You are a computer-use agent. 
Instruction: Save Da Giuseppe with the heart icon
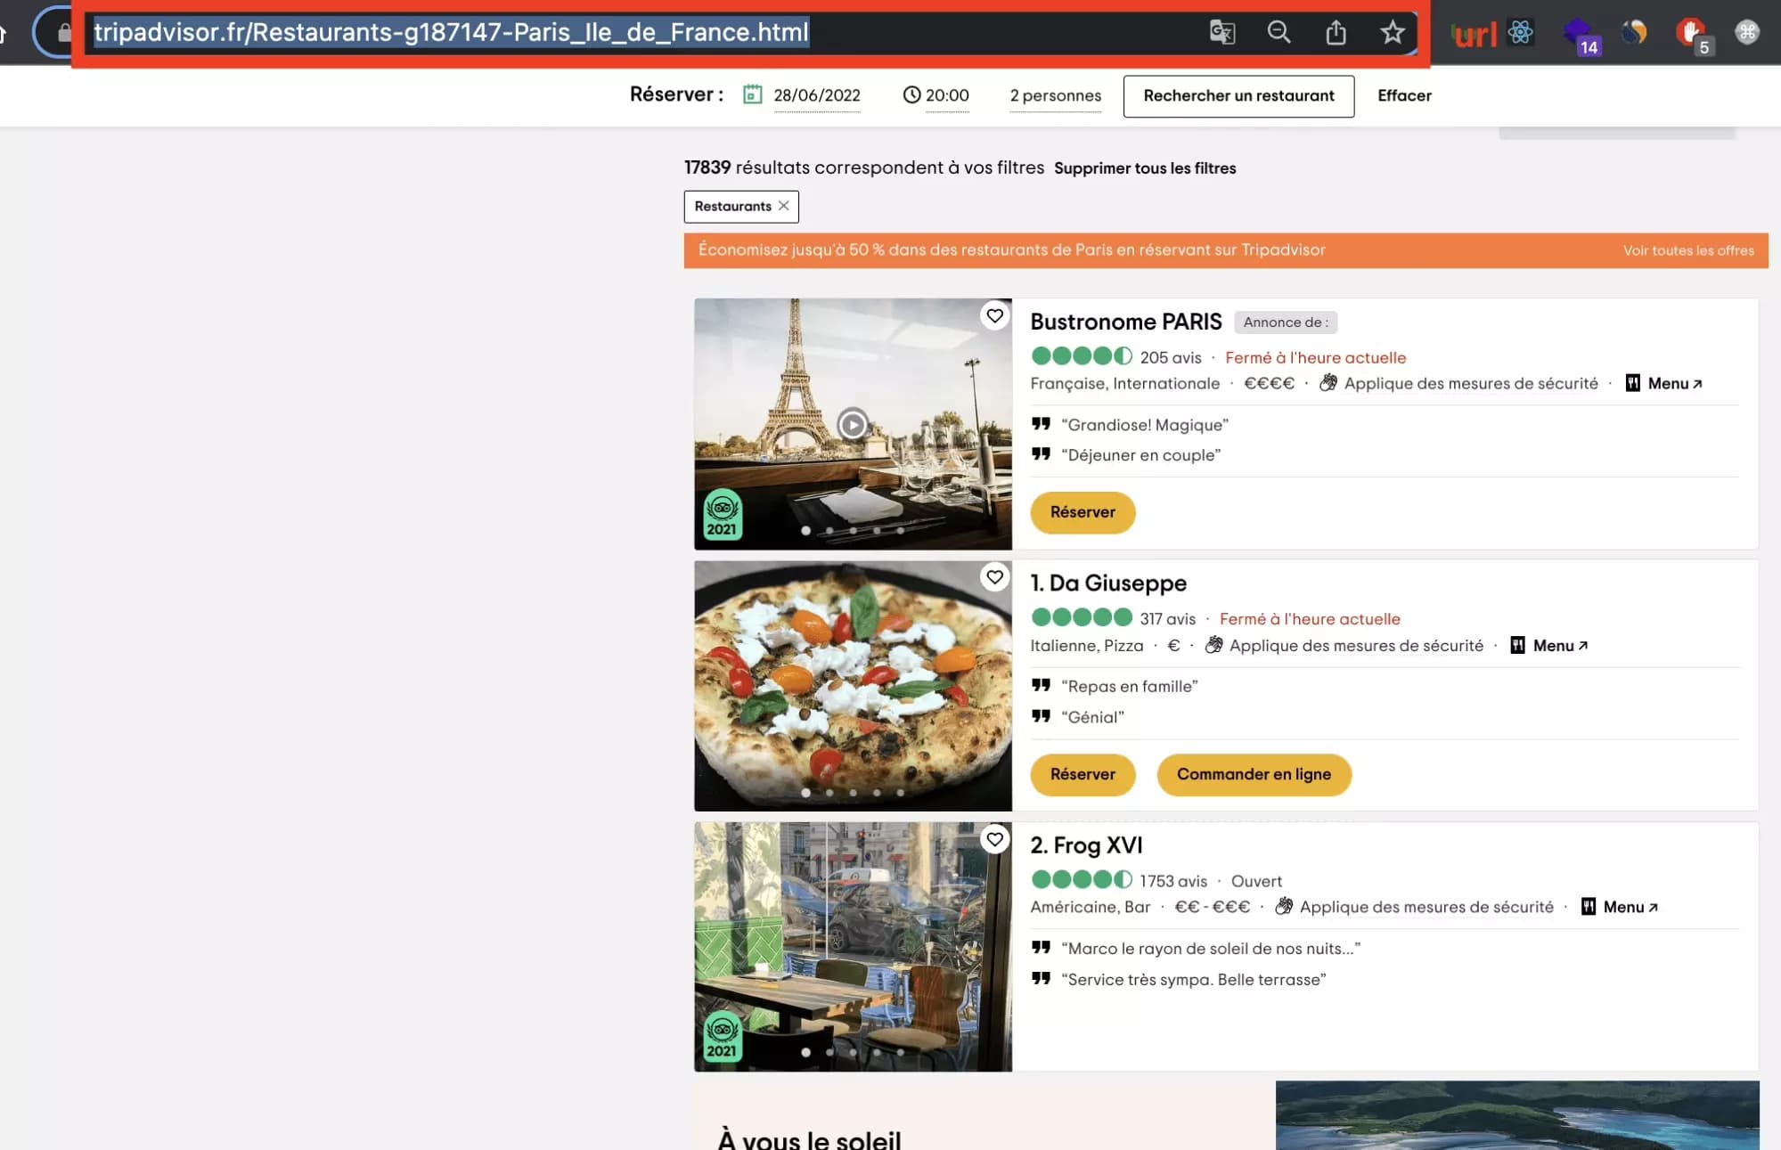[x=995, y=577]
